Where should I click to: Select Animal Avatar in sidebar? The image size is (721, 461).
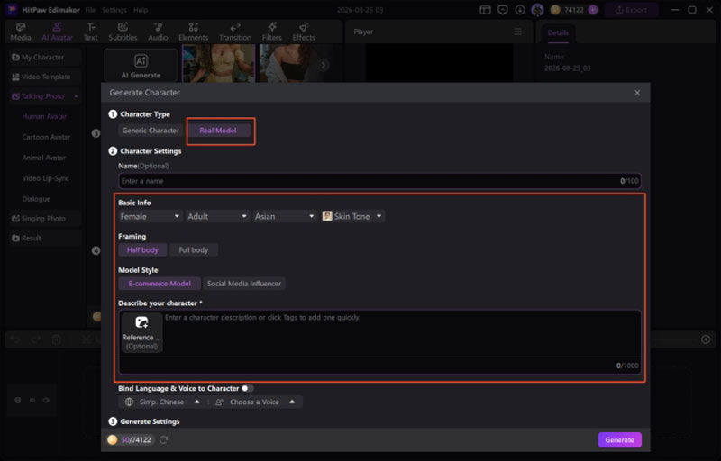[x=43, y=158]
